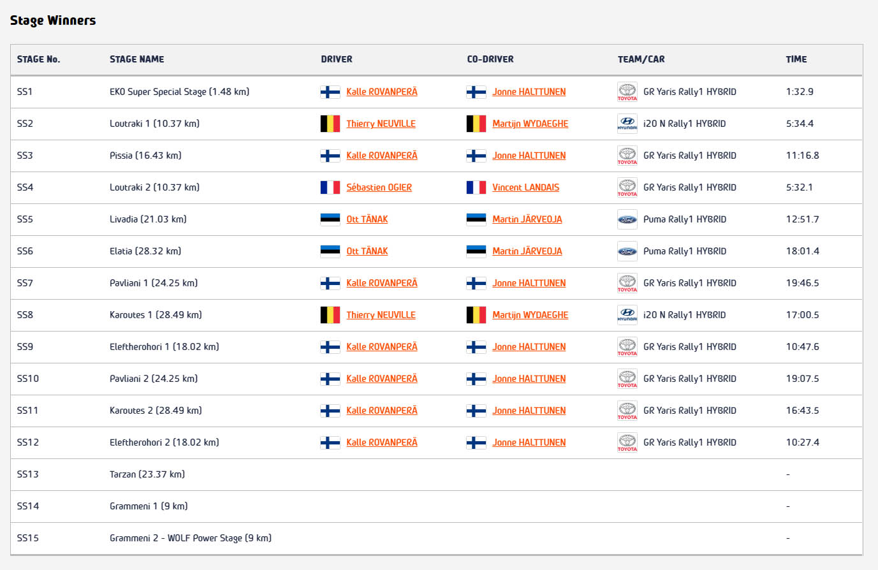Click the Toyota logo in SS3 row
The width and height of the screenshot is (878, 570).
pos(627,156)
